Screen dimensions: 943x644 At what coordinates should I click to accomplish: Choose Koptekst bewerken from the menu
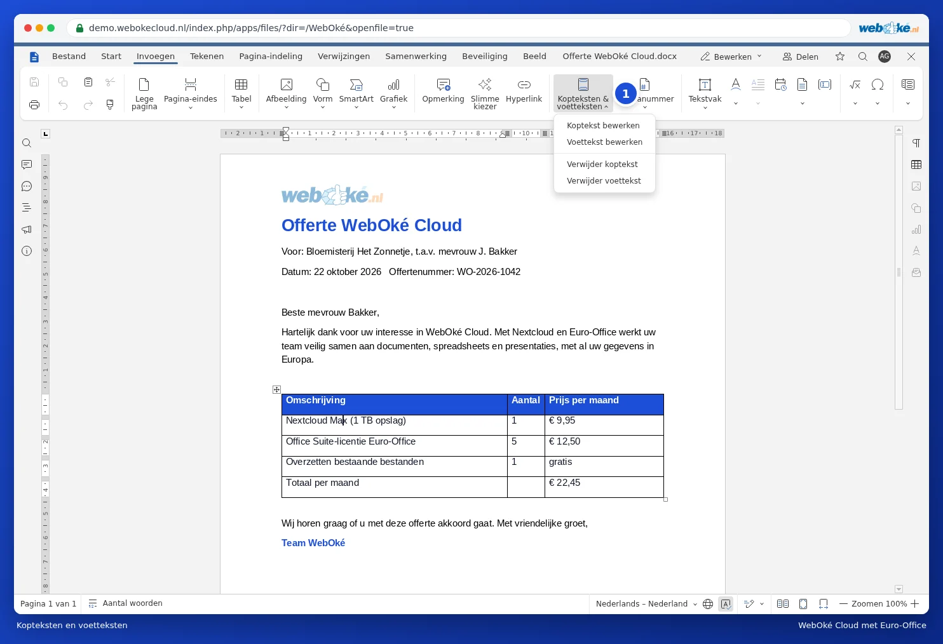coord(603,126)
